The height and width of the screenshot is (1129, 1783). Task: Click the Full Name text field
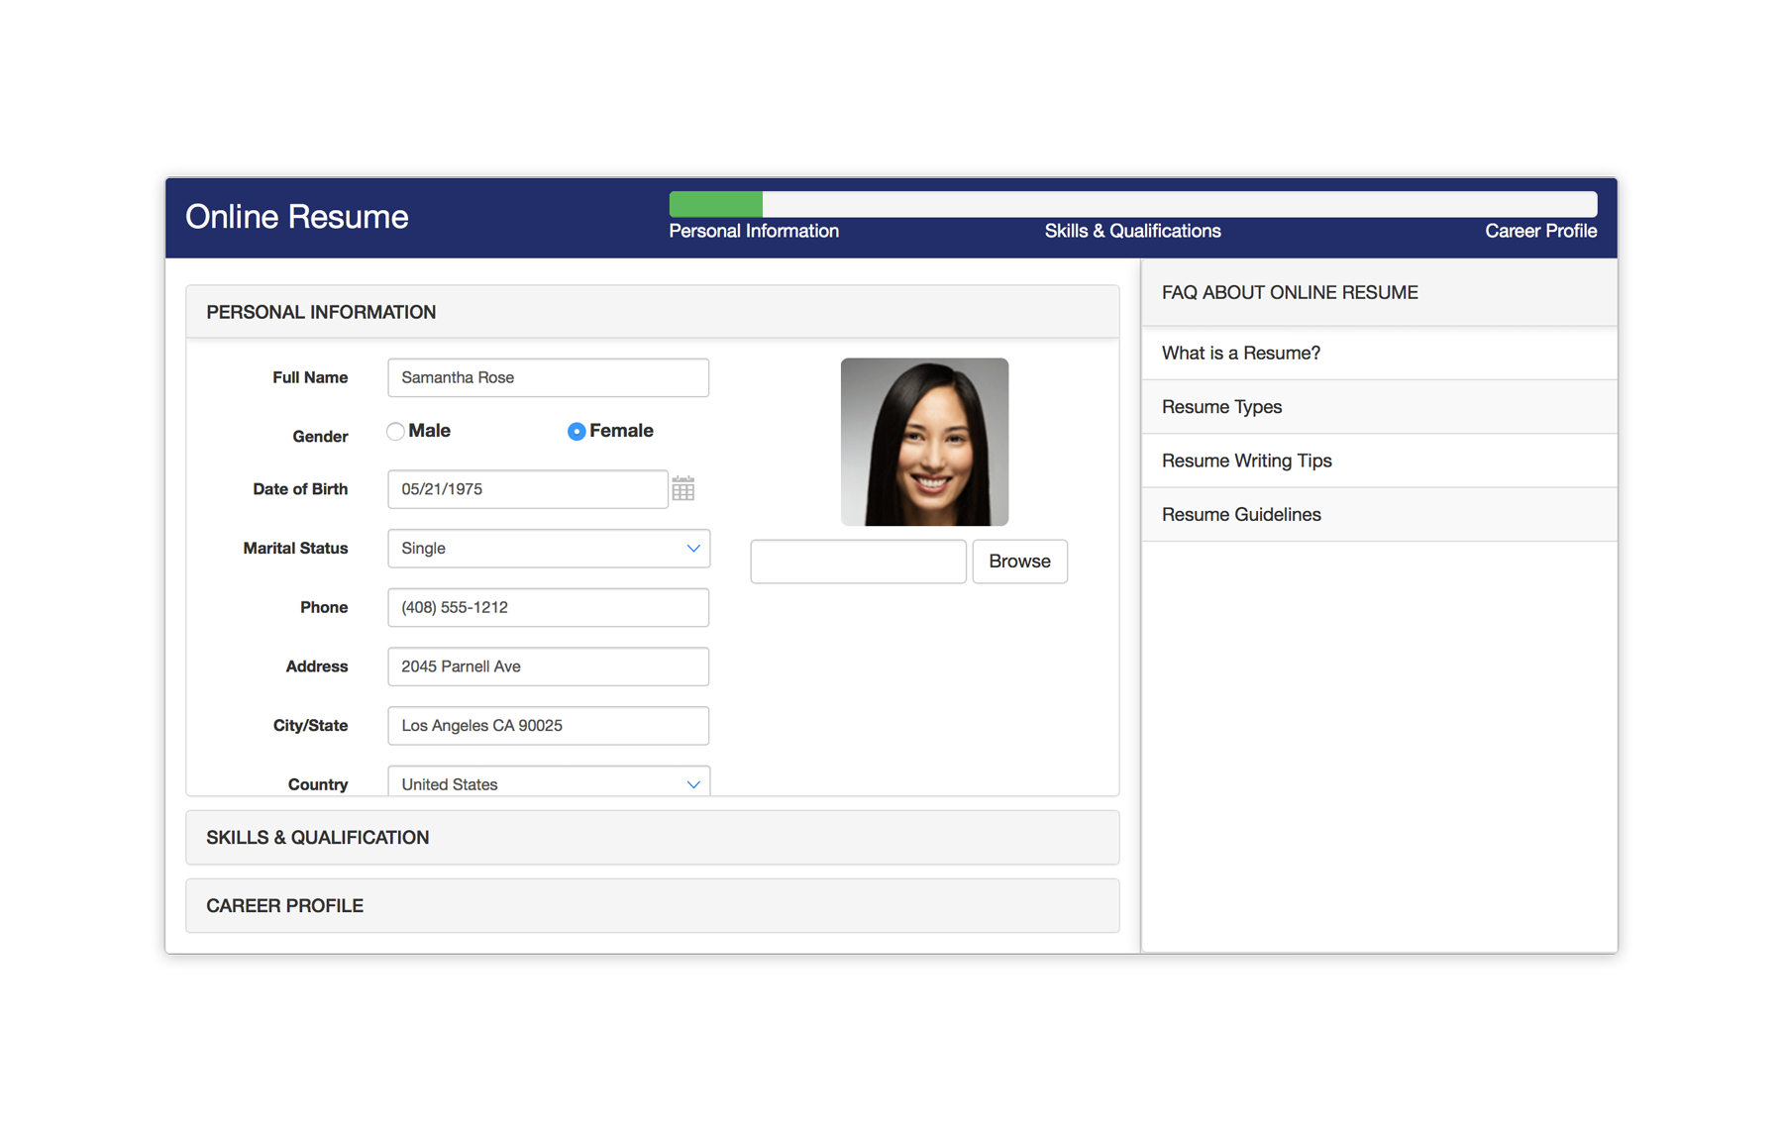(549, 378)
